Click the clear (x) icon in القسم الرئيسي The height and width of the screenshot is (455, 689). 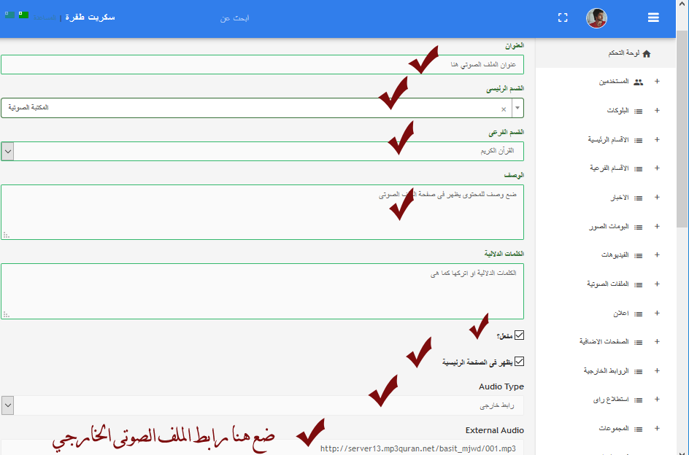(x=503, y=109)
